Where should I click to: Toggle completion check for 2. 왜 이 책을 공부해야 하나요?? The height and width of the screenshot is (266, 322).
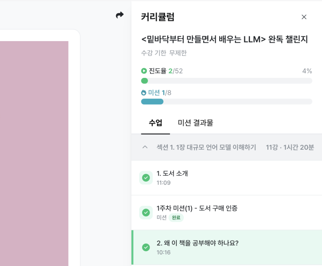[146, 247]
